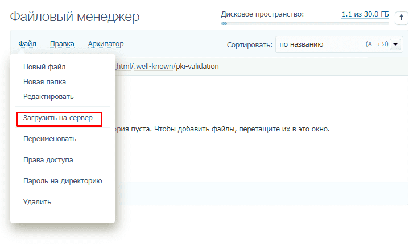Click the по названию sort field

pos(339,44)
